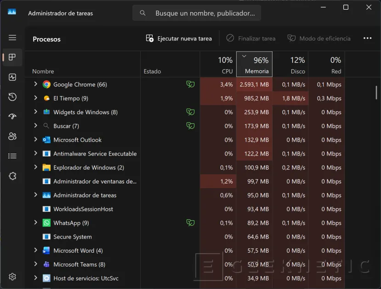Select the Secure System process row

click(x=185, y=237)
